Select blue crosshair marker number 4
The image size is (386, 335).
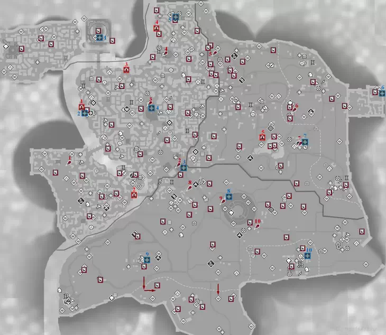(152, 108)
